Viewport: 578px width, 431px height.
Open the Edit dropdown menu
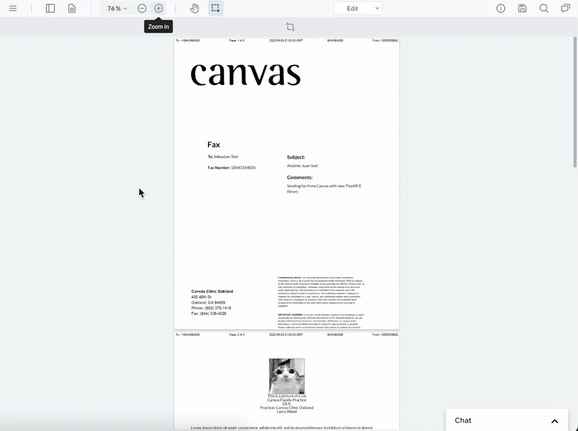click(x=357, y=8)
